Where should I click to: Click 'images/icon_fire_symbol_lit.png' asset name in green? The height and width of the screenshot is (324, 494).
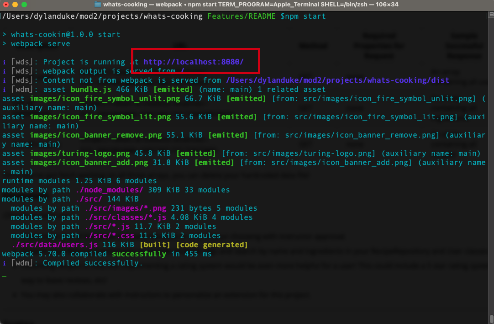pyautogui.click(x=100, y=117)
